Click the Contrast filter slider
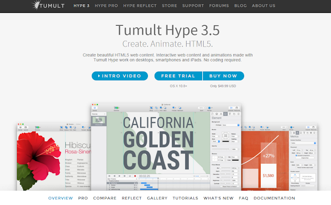The image size is (331, 205). [225, 183]
